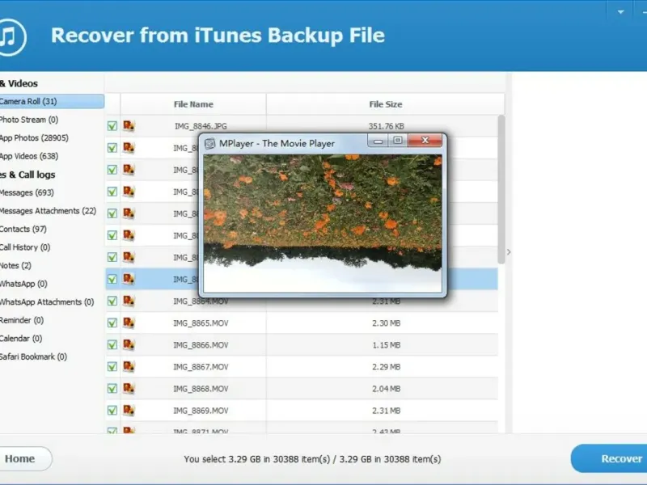This screenshot has width=647, height=485.
Task: Click file icon next to IMG_8869.MOV
Action: pyautogui.click(x=129, y=410)
